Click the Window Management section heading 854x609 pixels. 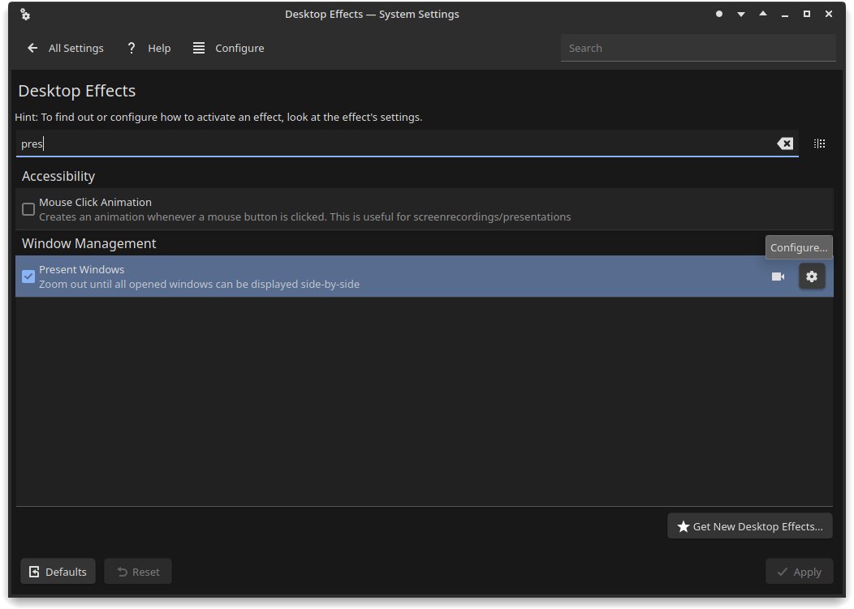(x=88, y=243)
